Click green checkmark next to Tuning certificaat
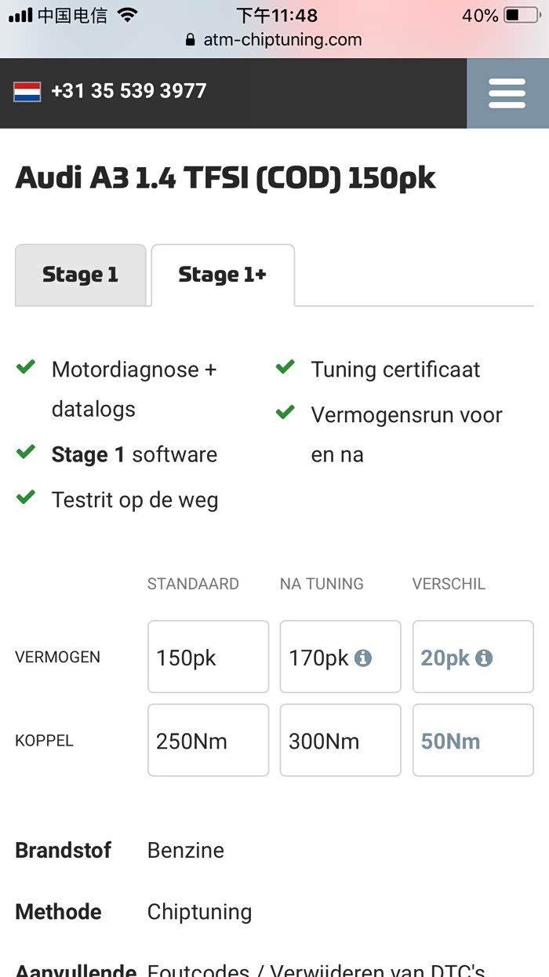This screenshot has width=549, height=977. pos(285,367)
